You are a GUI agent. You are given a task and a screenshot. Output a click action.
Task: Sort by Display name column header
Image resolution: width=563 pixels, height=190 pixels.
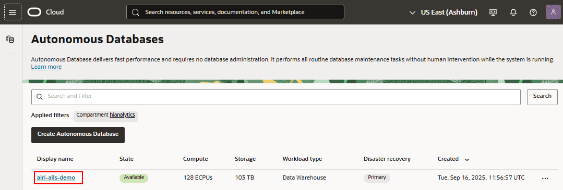coord(55,159)
